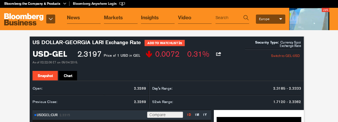Click the search magnifying glass icon
This screenshot has width=338, height=122.
[x=246, y=18]
